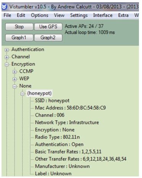
Task: Collapse the (honeypot) access point node
Action: click(23, 94)
